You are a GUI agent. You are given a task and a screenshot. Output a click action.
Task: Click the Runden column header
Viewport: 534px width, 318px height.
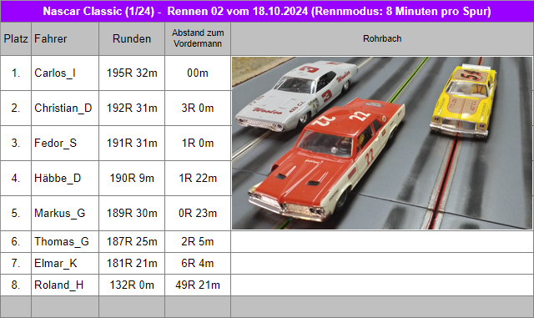click(132, 39)
